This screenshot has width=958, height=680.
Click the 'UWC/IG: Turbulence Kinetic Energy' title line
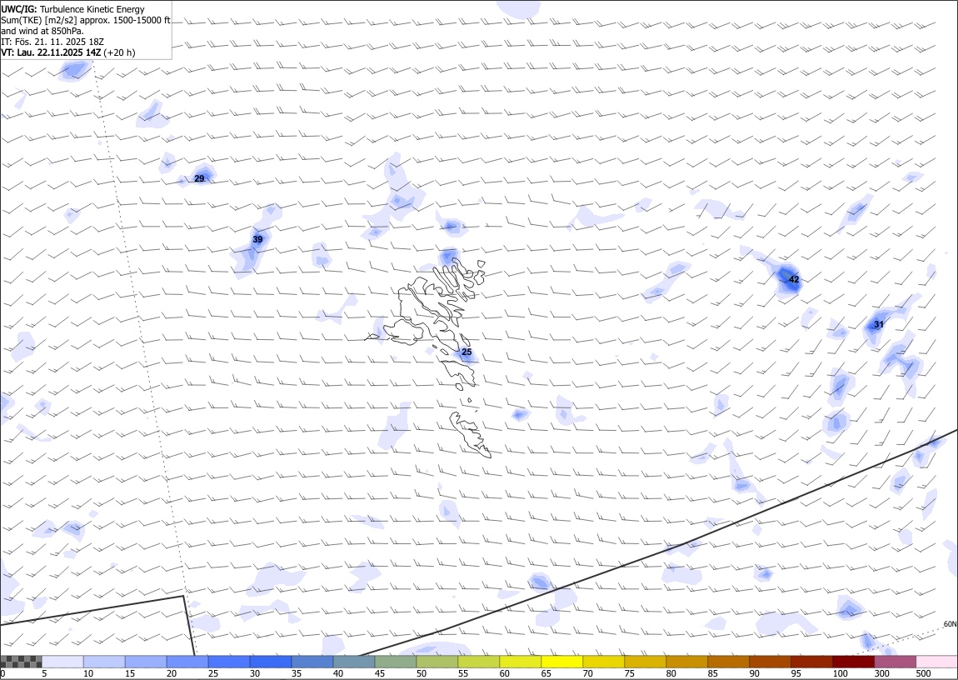(x=73, y=9)
